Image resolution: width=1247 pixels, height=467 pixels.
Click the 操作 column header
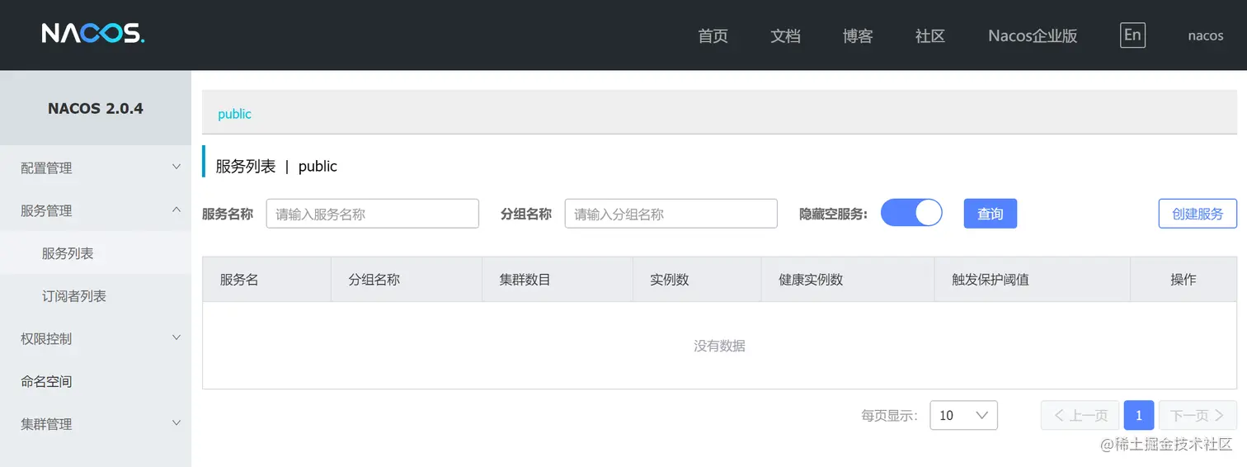pos(1183,280)
